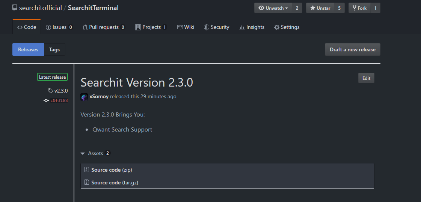
Task: Click the tag icon beside v2.3.0
Action: point(50,91)
